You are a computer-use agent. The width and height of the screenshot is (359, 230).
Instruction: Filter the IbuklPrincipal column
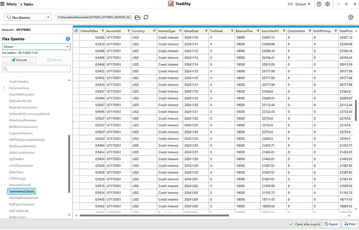(336, 31)
